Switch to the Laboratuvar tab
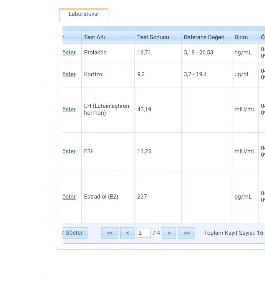265x282 pixels. [84, 14]
